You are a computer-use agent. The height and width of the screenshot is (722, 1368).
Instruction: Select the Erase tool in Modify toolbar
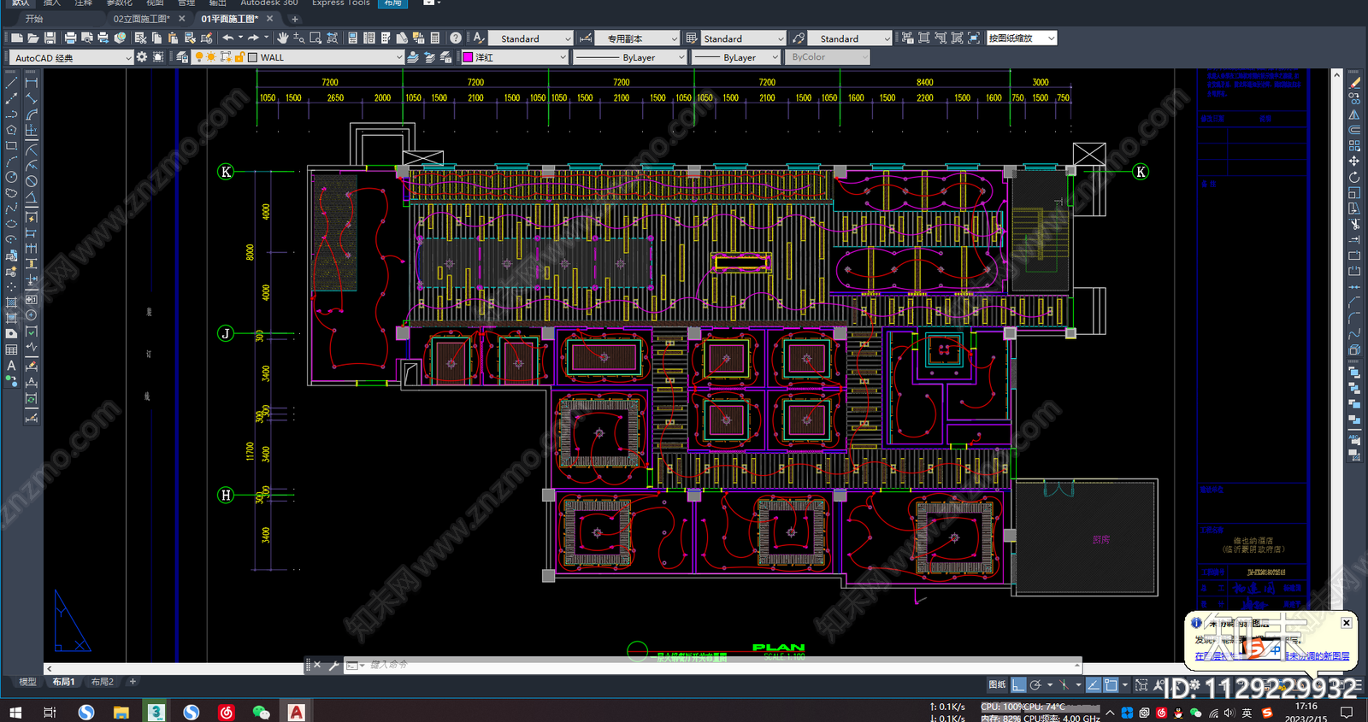click(x=1354, y=83)
